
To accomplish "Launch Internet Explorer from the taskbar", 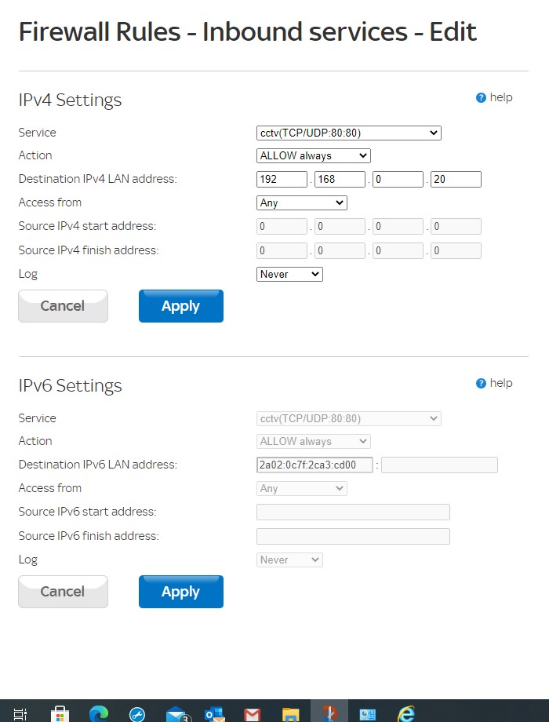I will tap(405, 713).
